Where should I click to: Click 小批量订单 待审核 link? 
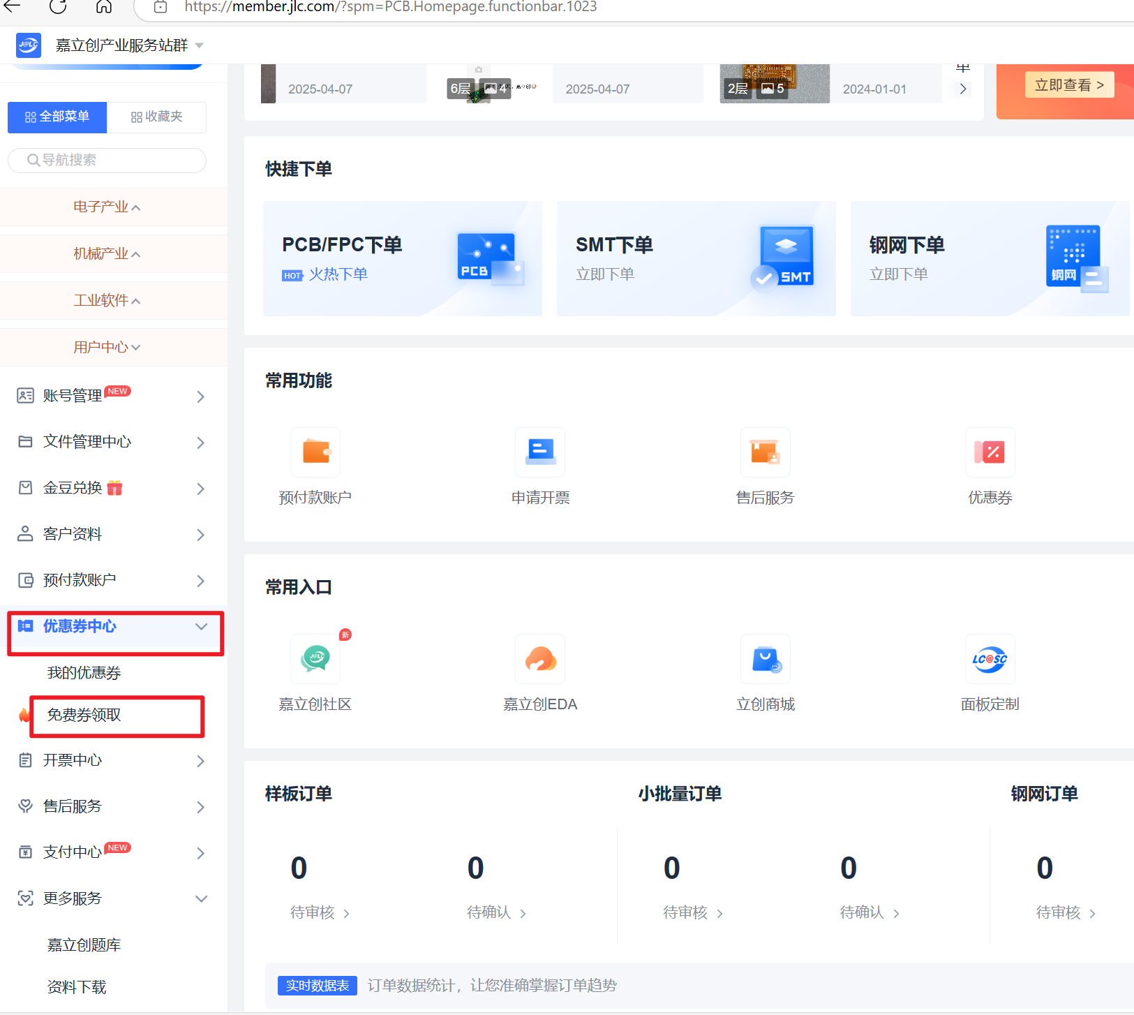693,912
